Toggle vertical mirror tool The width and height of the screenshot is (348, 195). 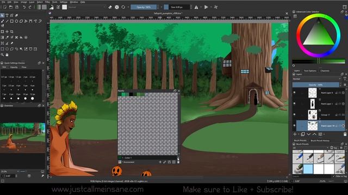click(206, 7)
